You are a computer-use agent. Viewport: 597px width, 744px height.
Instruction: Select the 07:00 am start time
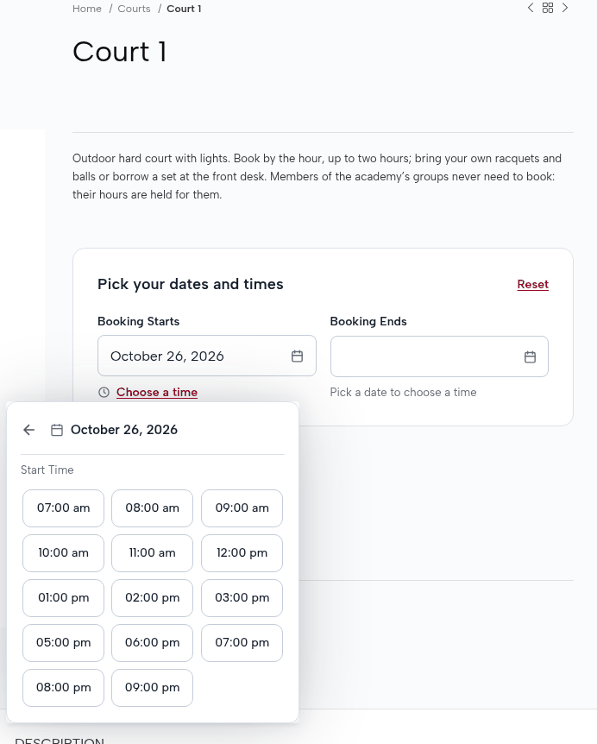pyautogui.click(x=63, y=508)
